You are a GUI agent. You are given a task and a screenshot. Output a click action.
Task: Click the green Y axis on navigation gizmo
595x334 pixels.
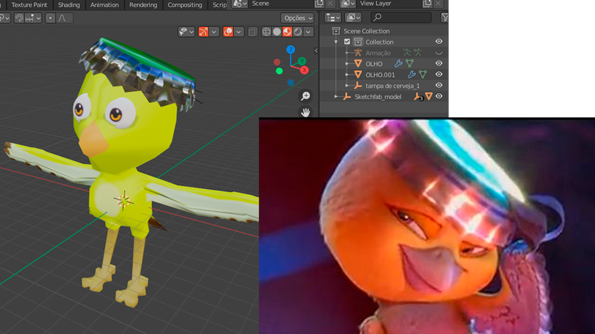point(302,61)
